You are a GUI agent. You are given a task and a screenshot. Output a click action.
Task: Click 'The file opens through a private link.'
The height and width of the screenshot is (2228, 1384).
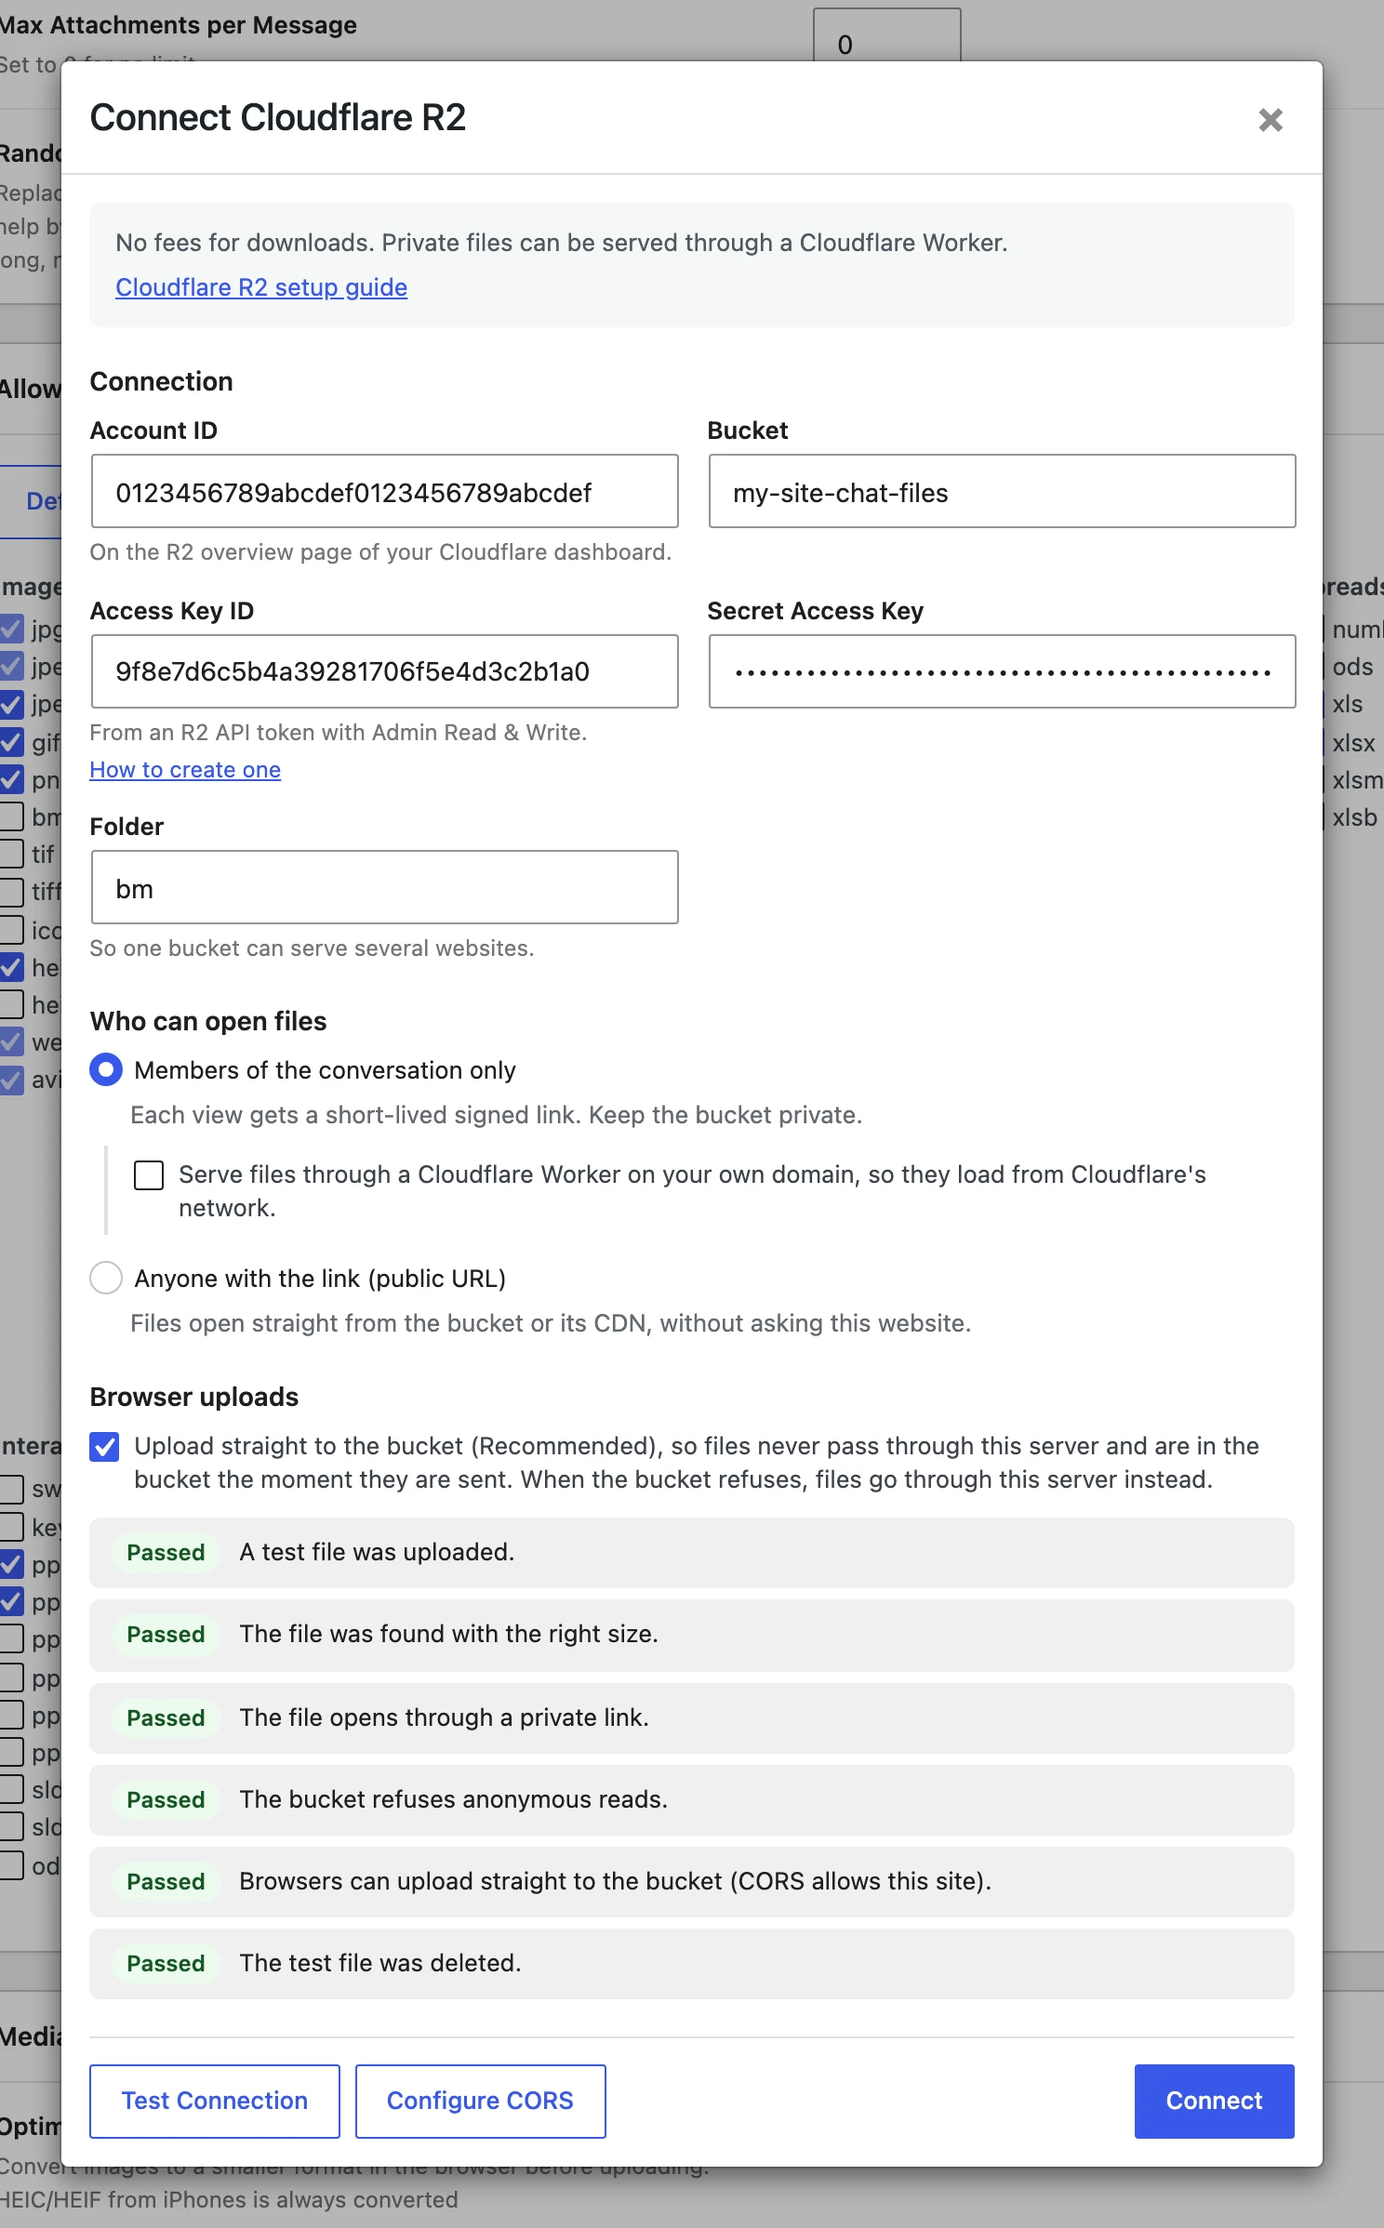pos(692,1718)
